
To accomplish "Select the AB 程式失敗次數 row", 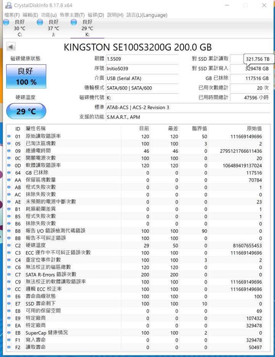I will point(135,187).
